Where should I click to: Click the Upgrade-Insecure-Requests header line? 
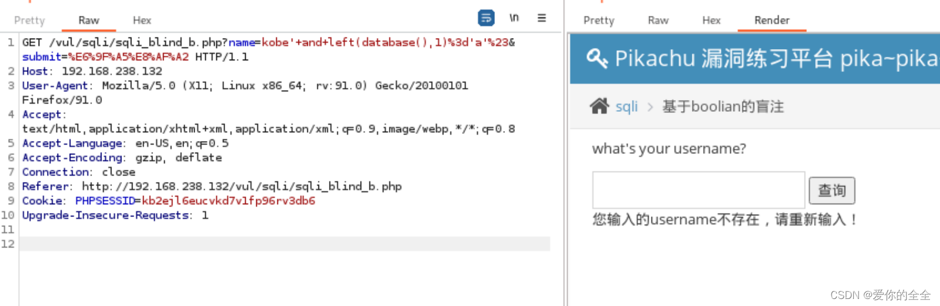pyautogui.click(x=115, y=215)
